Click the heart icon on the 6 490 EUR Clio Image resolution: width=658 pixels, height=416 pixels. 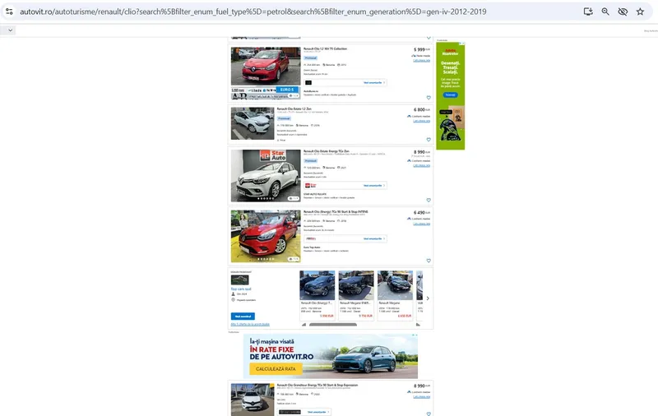tap(429, 261)
